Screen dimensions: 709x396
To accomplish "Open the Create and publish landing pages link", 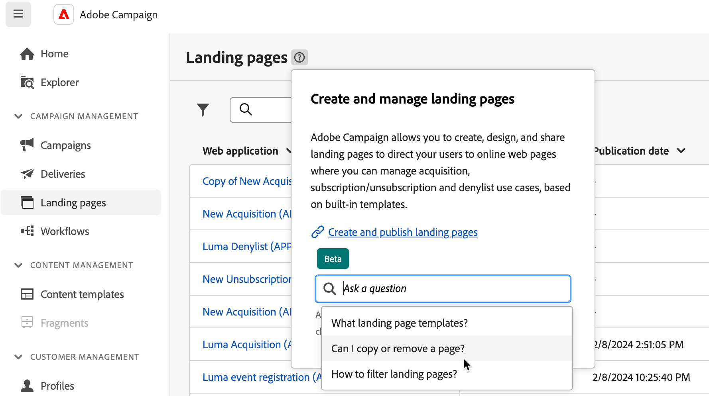I will 403,232.
